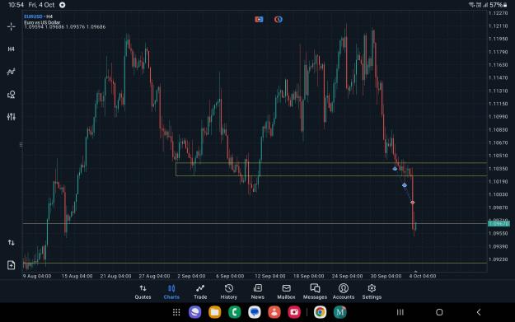Select the middle blue trade marker diamond
This screenshot has height=322, width=515.
[x=405, y=185]
